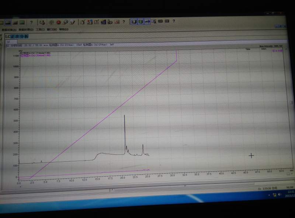The width and height of the screenshot is (295, 218).
Task: Click the NUM indicator in the status bar
Action: tap(290, 187)
